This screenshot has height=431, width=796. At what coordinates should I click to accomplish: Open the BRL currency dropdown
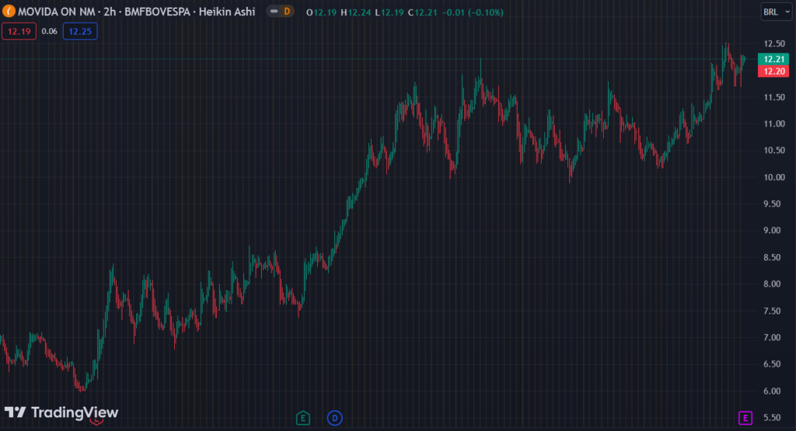777,12
